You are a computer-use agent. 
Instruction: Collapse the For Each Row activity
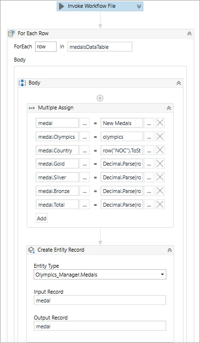(189, 34)
